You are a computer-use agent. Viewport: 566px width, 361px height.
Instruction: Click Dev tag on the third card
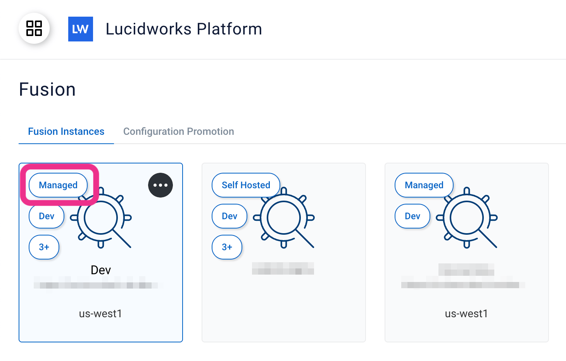pyautogui.click(x=412, y=216)
